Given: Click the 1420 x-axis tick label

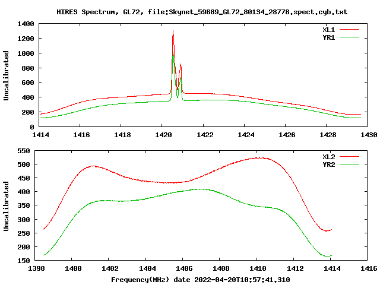Looking at the screenshot, I should pos(163,135).
